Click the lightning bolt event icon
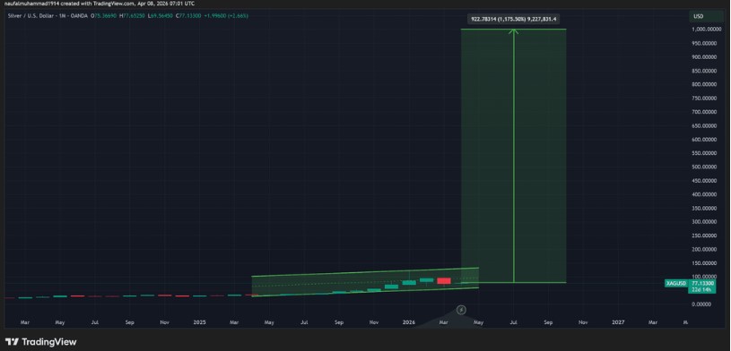Image resolution: width=731 pixels, height=351 pixels. 461,310
